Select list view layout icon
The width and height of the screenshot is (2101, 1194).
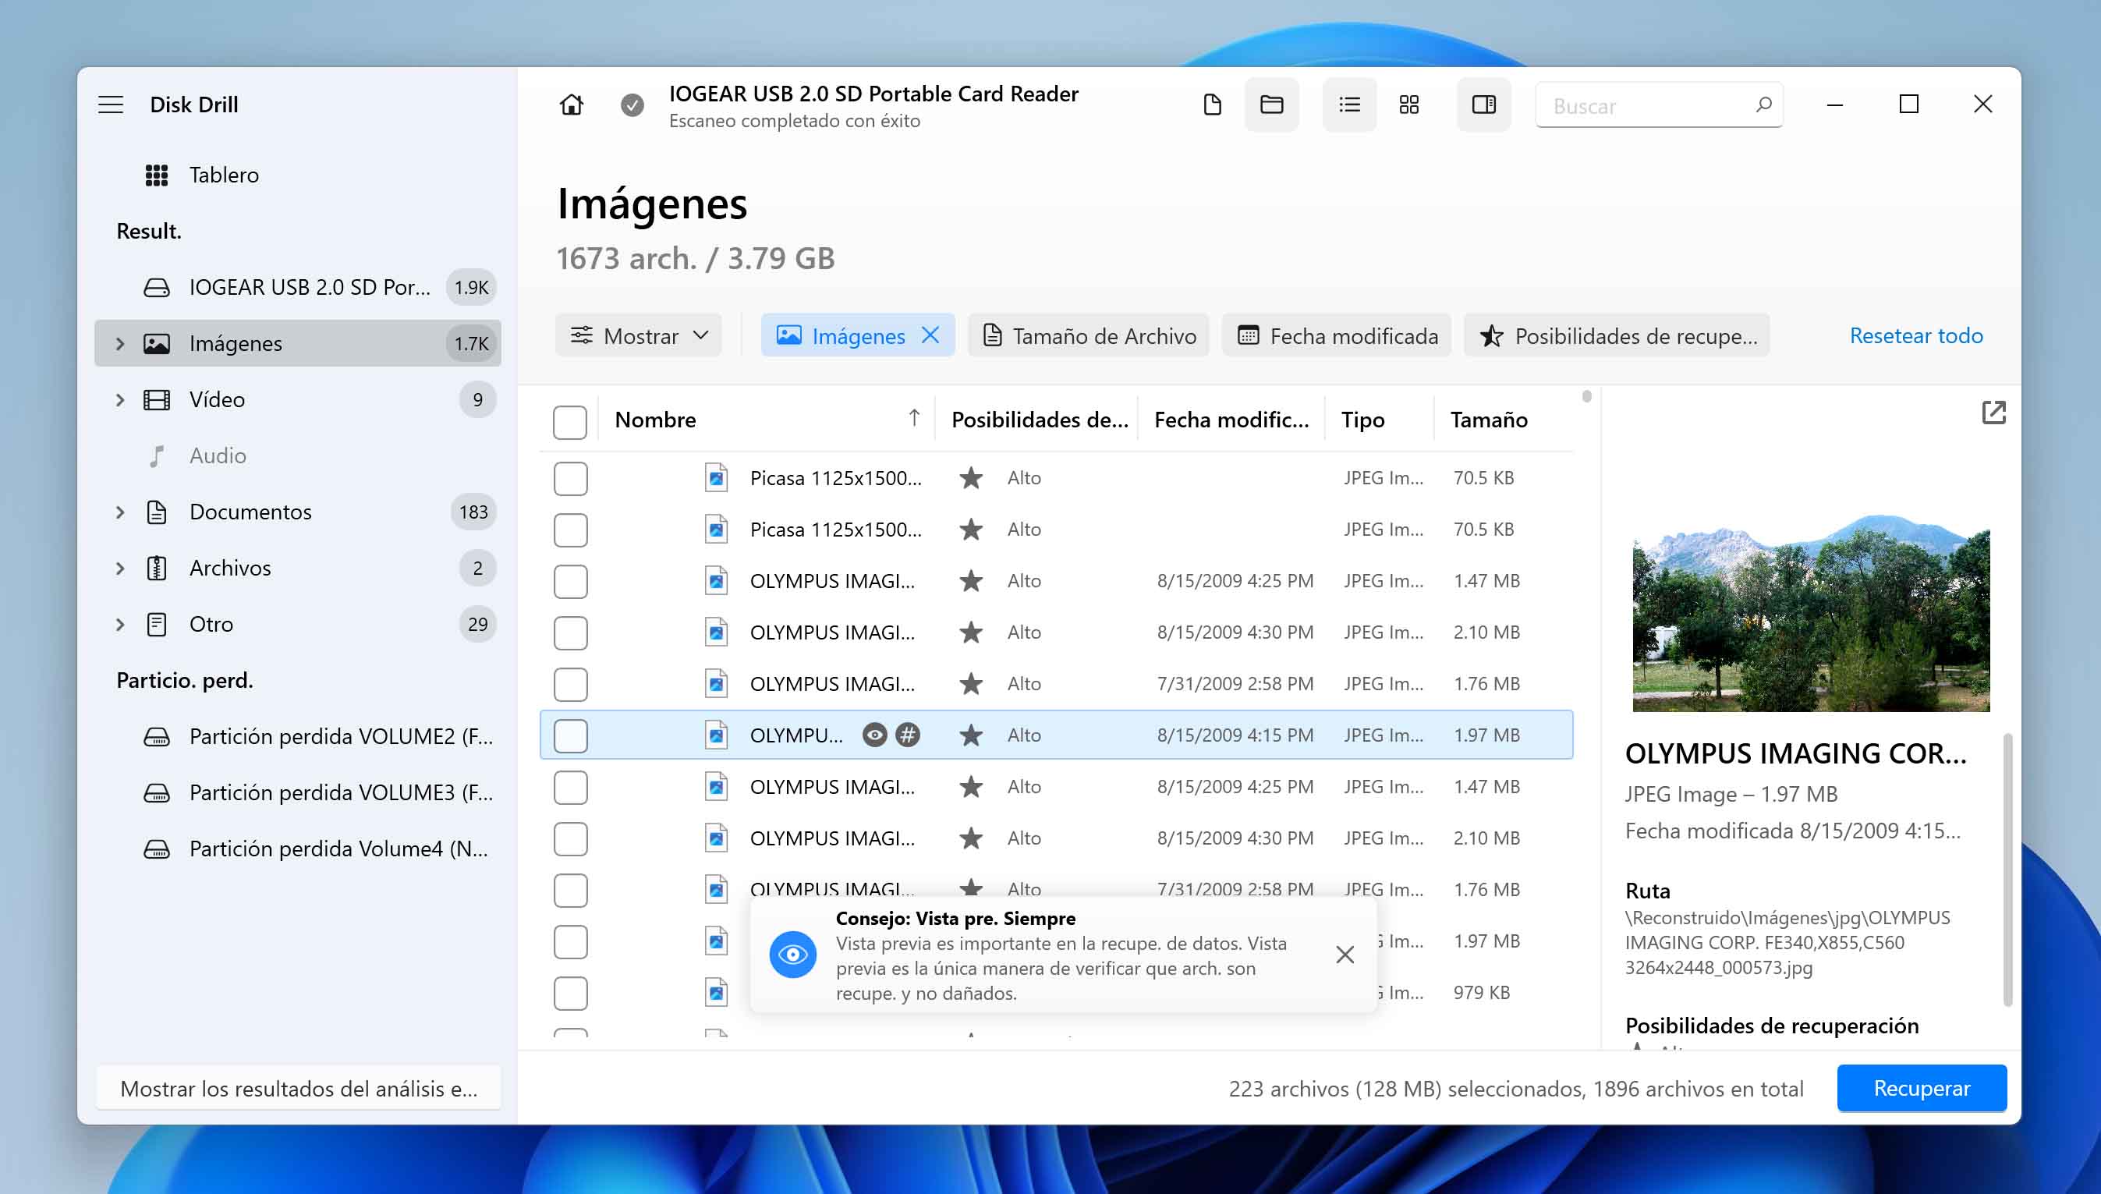tap(1349, 105)
